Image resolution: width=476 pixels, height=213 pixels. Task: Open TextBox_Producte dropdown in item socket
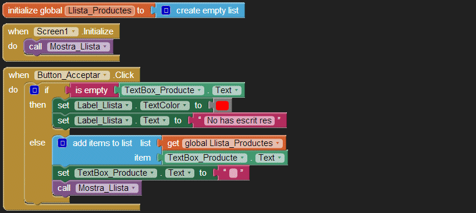tap(206, 158)
